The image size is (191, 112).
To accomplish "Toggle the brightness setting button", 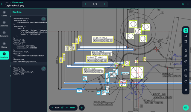I will (82, 108).
